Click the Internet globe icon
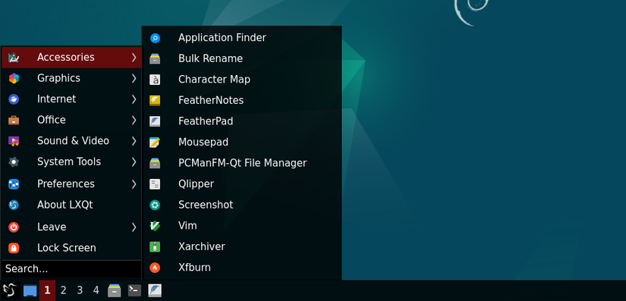Screen dimensions: 626x301 pyautogui.click(x=14, y=99)
